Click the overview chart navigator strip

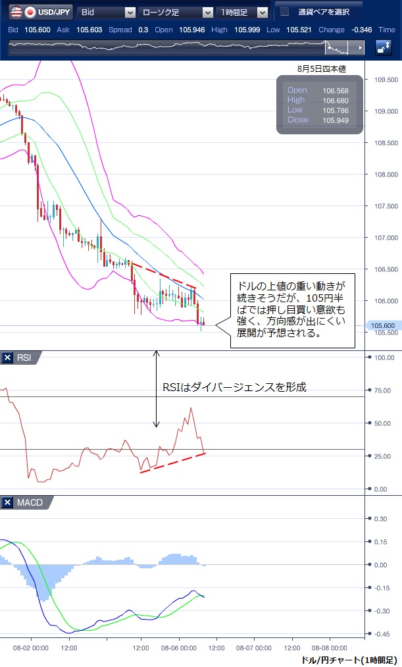164,48
